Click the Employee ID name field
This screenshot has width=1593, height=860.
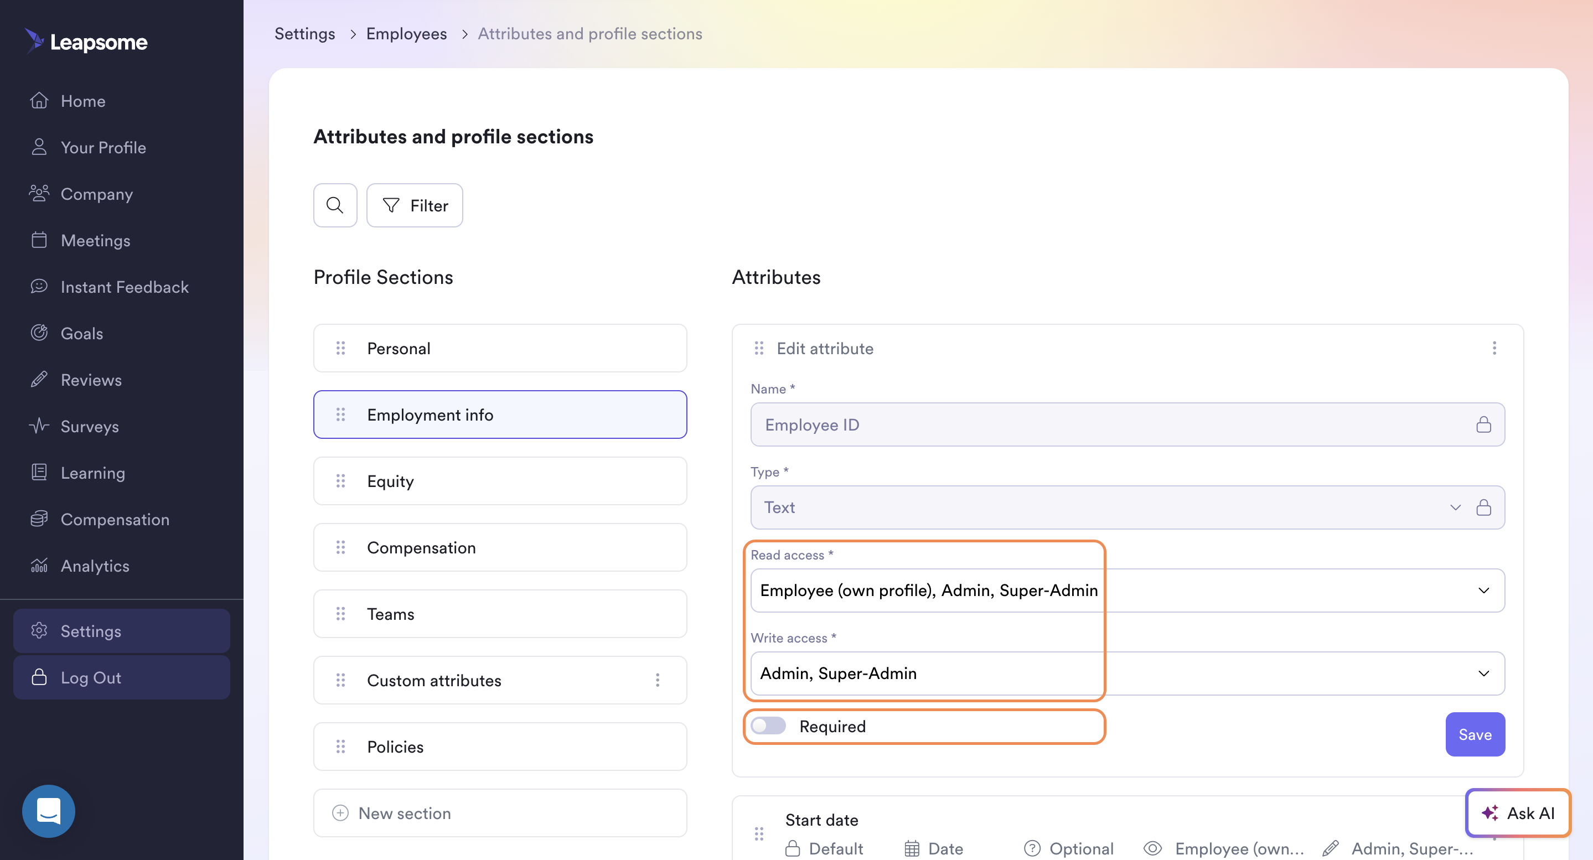[x=1127, y=425]
